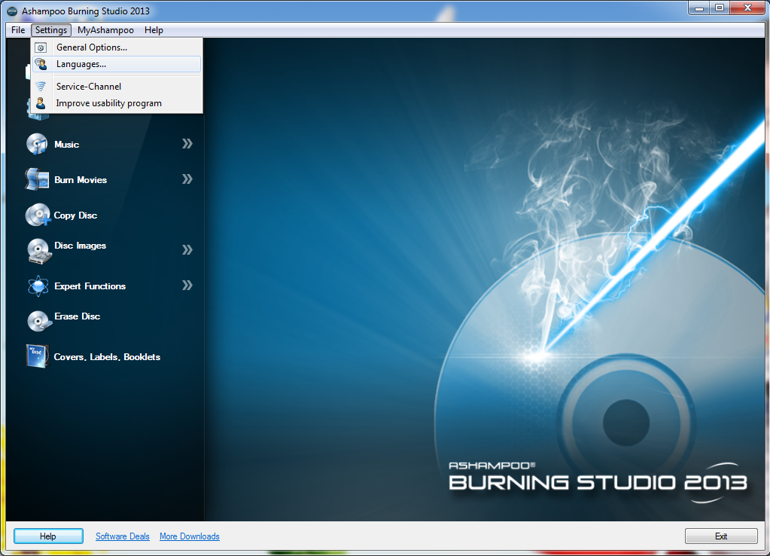Open the More Downloads link
Viewport: 770px width, 556px height.
[190, 536]
